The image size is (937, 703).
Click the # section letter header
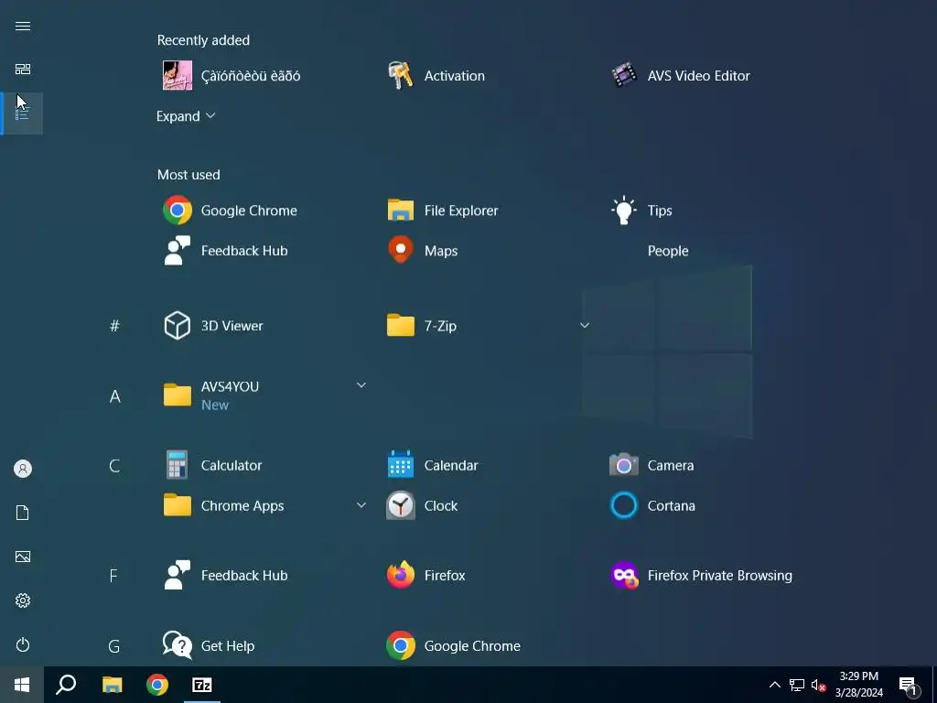coord(114,326)
